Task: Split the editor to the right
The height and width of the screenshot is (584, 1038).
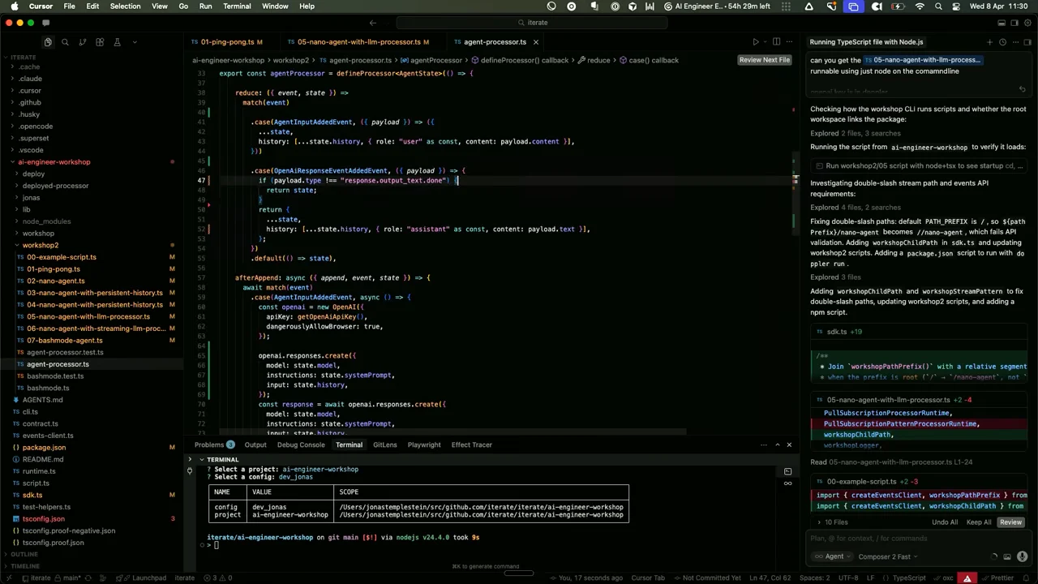Action: click(x=776, y=42)
